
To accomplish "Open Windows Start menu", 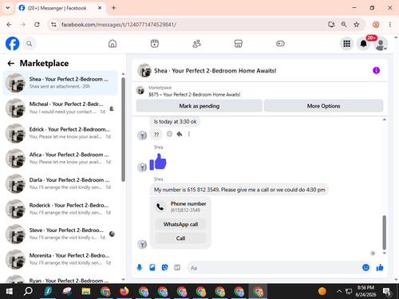I will [10, 291].
